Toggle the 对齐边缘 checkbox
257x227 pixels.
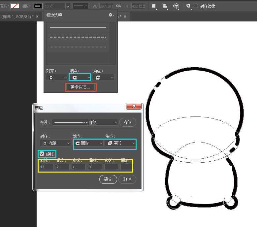click(x=196, y=6)
